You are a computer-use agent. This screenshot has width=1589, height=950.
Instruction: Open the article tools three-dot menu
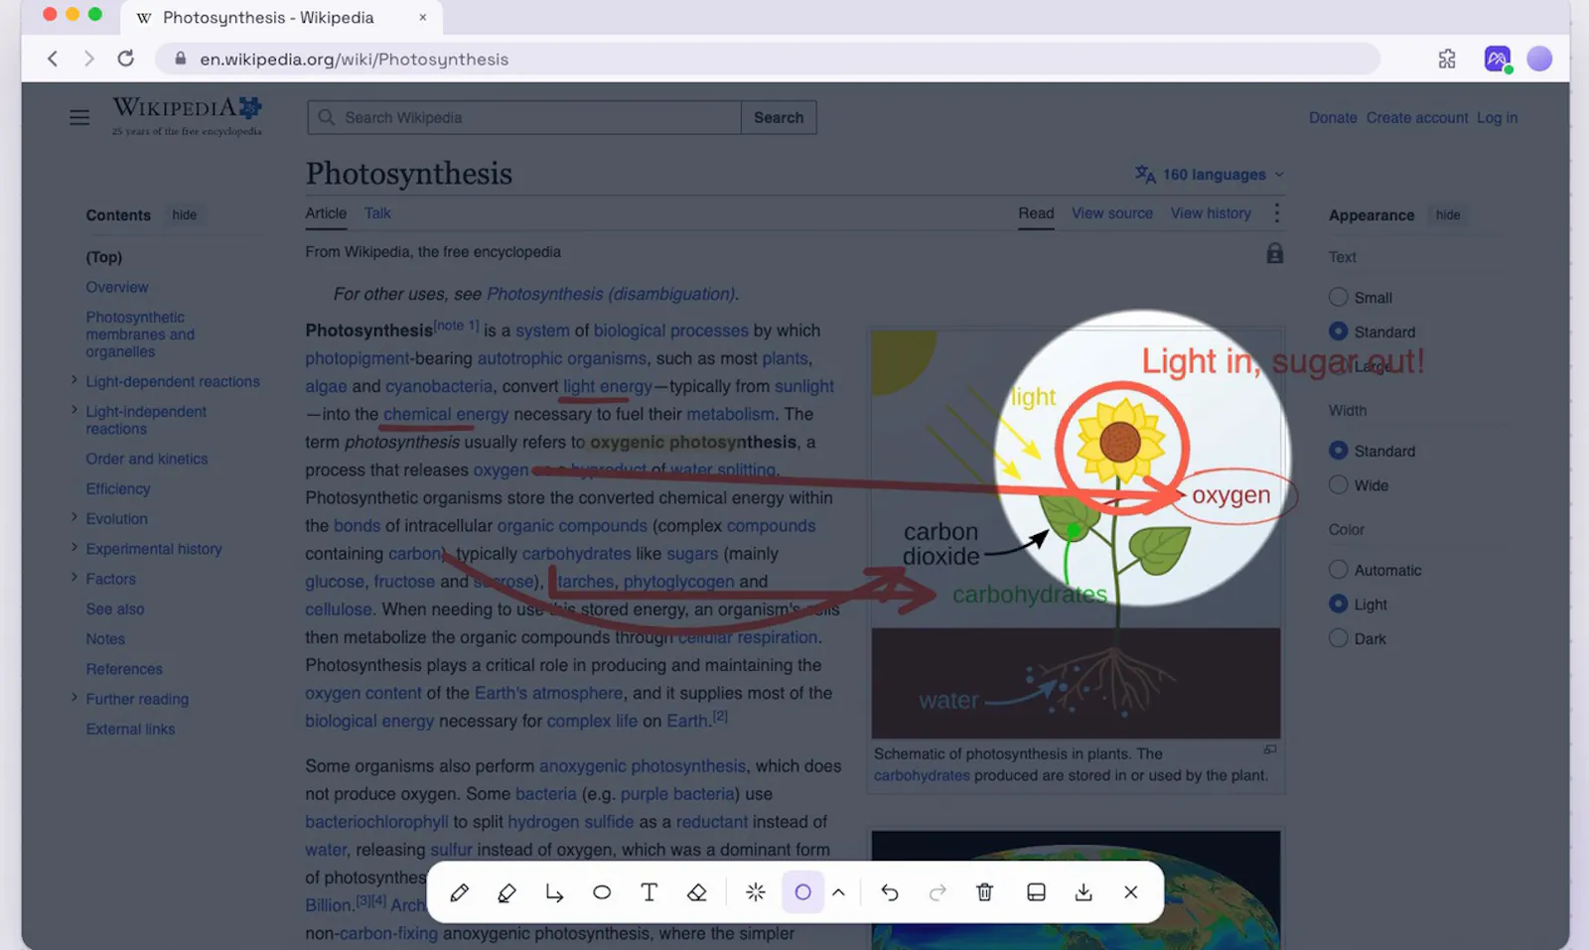[1277, 213]
